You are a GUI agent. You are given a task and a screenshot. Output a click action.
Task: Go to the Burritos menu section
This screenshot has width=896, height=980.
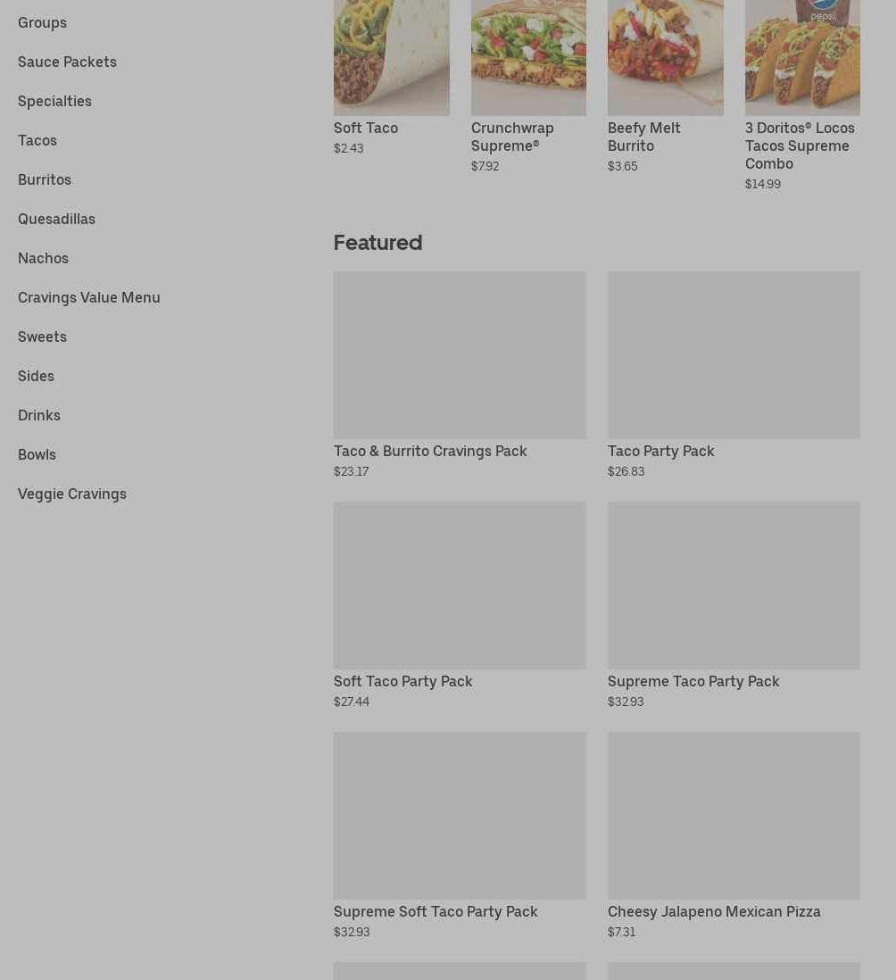(45, 180)
